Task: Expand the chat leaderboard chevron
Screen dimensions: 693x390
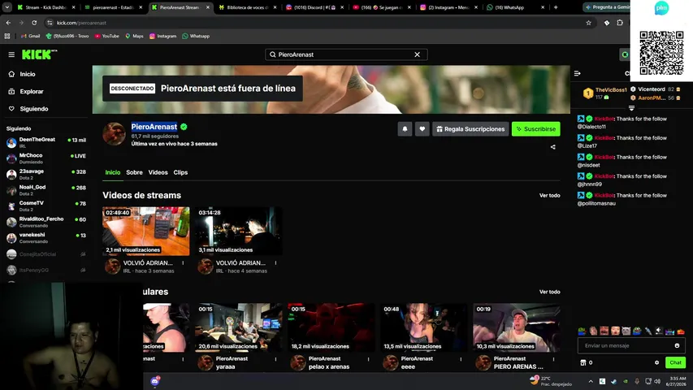Action: (x=631, y=108)
